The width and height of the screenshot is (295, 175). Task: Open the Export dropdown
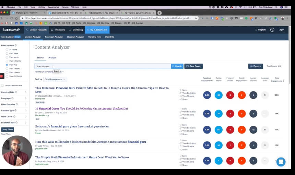[256, 66]
